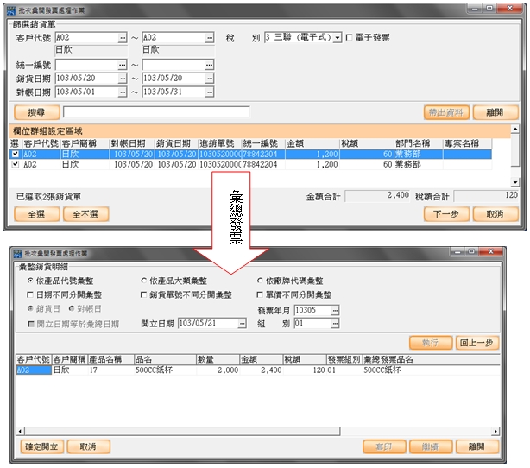Screen dimensions: 530x468
Task: Click 全不選 to deselect all rows
Action: coord(85,214)
